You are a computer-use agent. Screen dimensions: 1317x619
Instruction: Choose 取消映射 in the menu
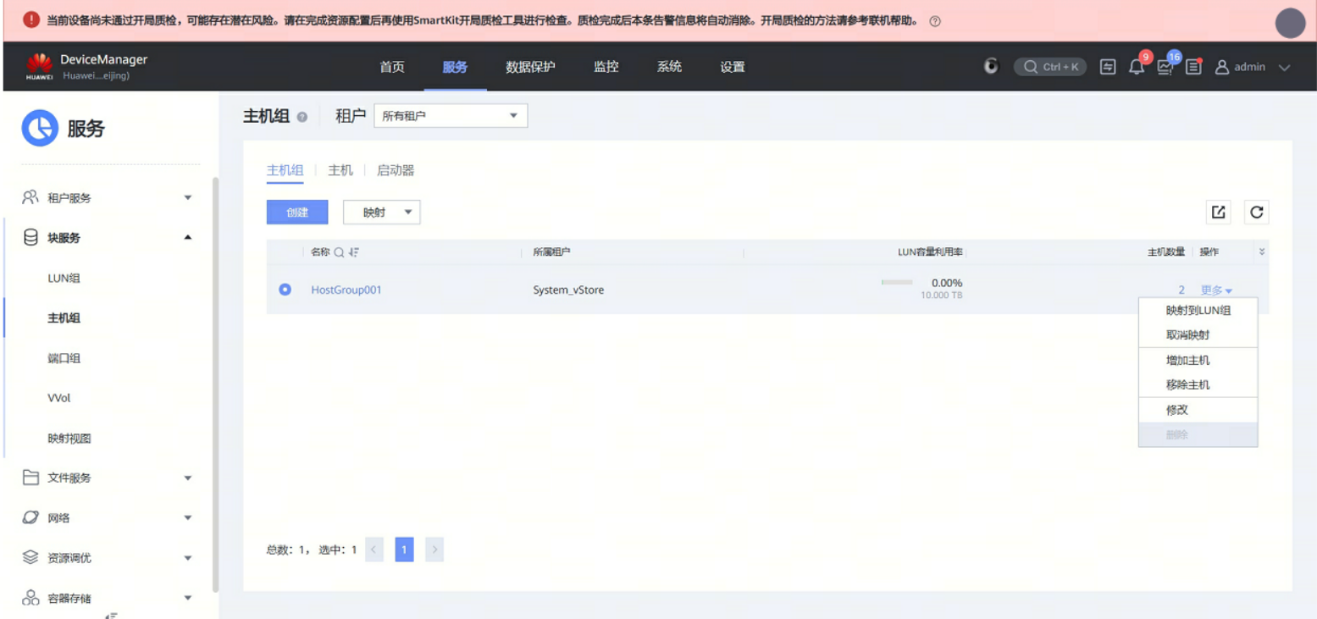click(x=1198, y=334)
